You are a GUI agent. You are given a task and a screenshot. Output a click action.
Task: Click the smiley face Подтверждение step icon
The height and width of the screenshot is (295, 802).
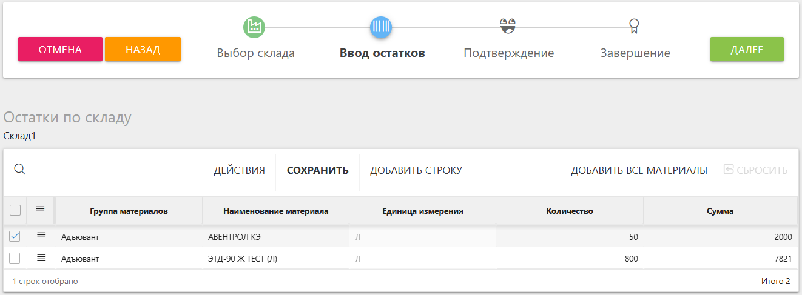point(508,25)
